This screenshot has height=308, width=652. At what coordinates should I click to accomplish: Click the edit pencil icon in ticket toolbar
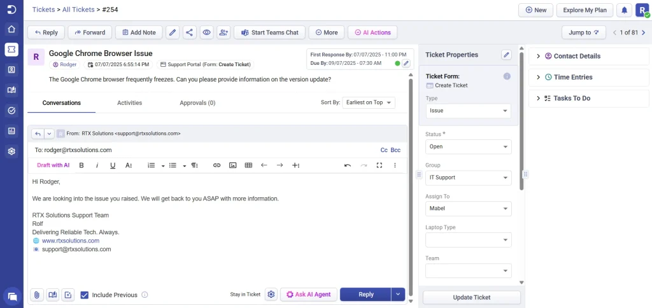click(x=173, y=32)
